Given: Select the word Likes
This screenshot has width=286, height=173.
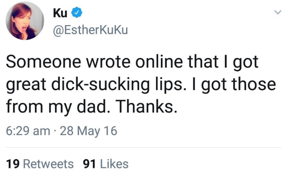Looking at the screenshot, I should click(x=114, y=164).
